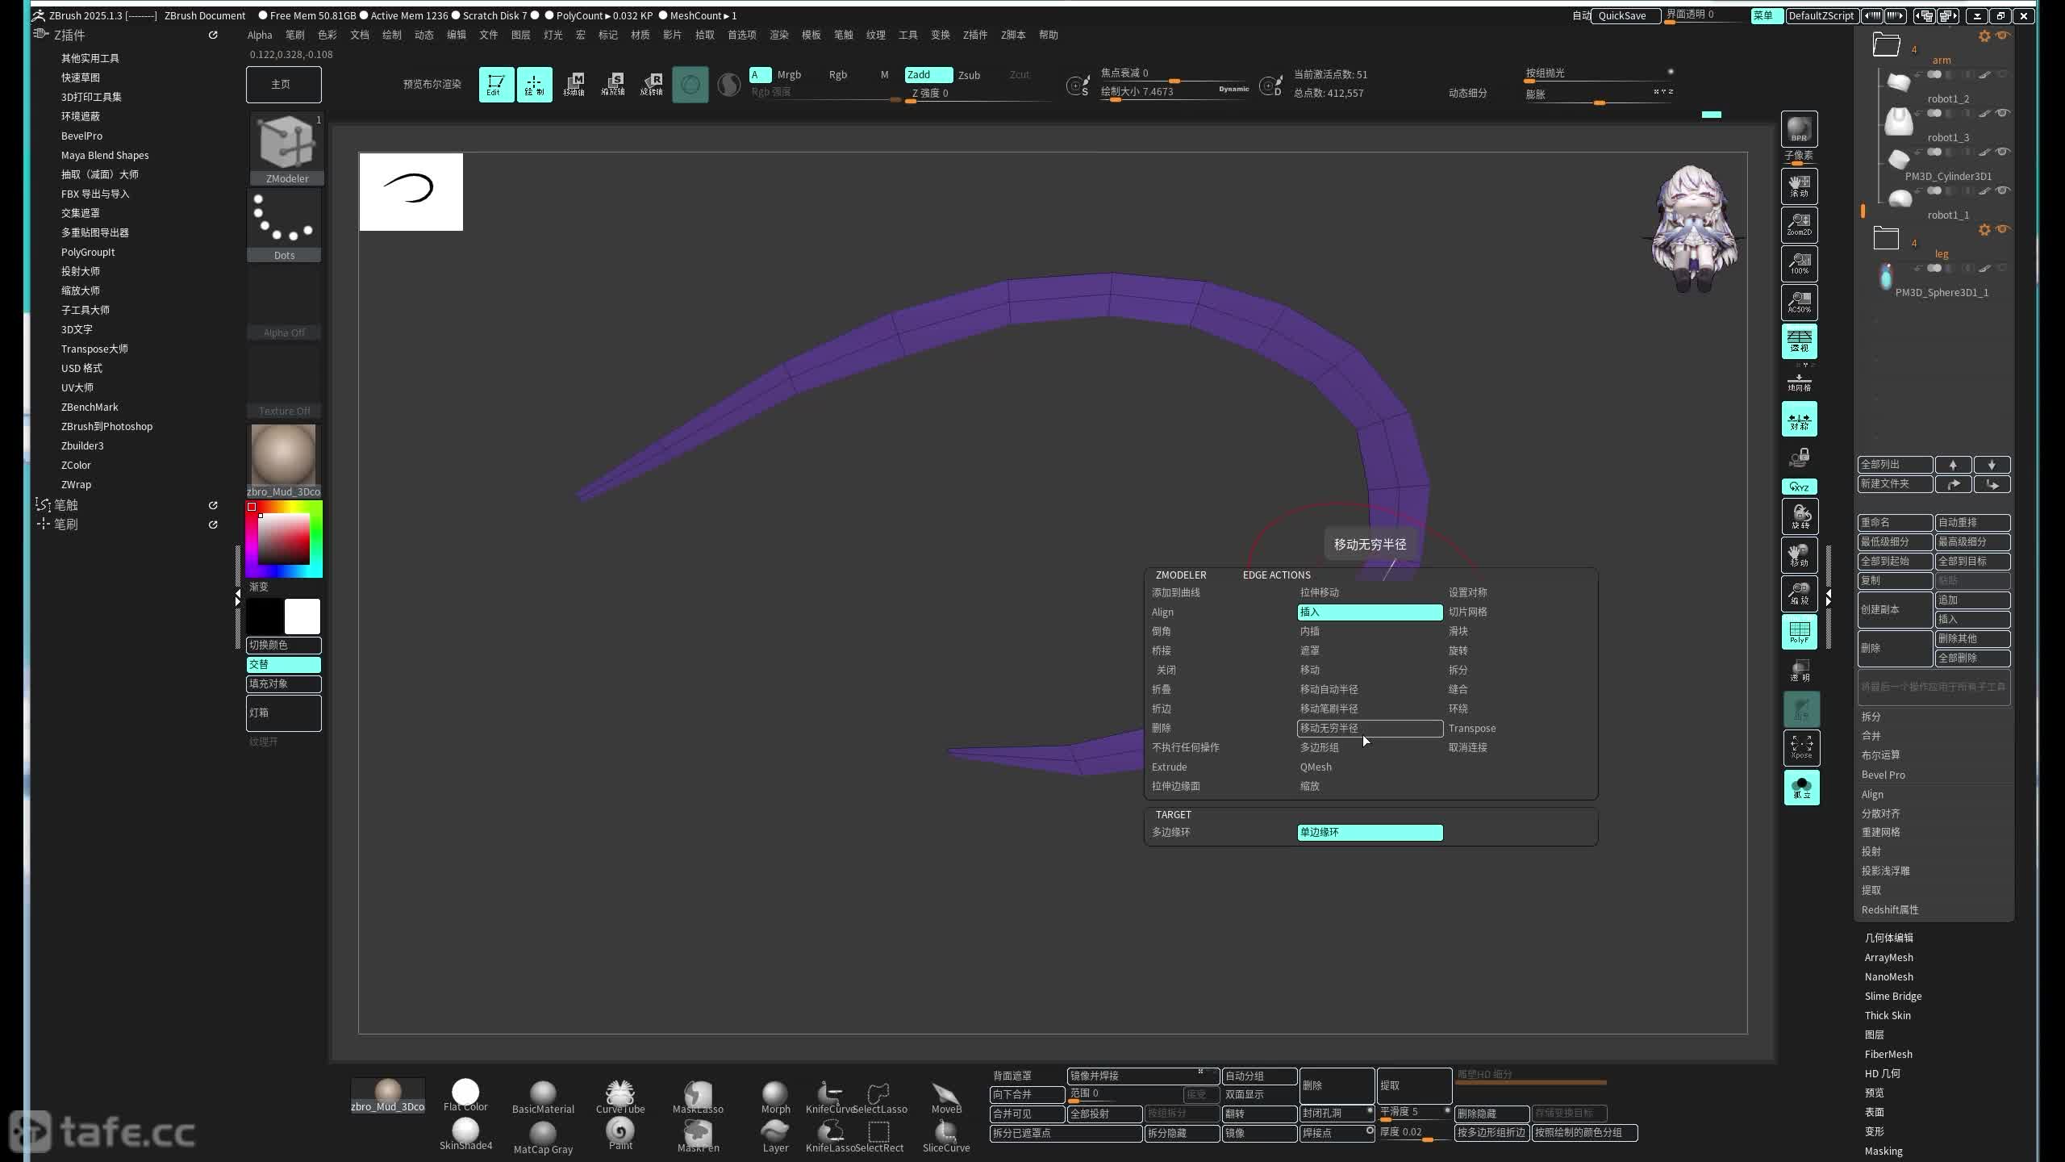
Task: Open the Dots stroke picker
Action: pyautogui.click(x=284, y=227)
